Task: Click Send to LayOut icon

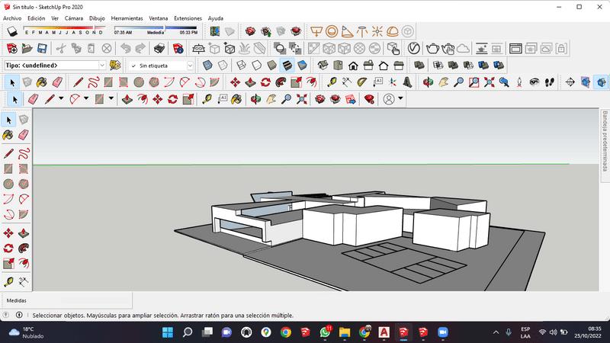Action: (x=350, y=99)
